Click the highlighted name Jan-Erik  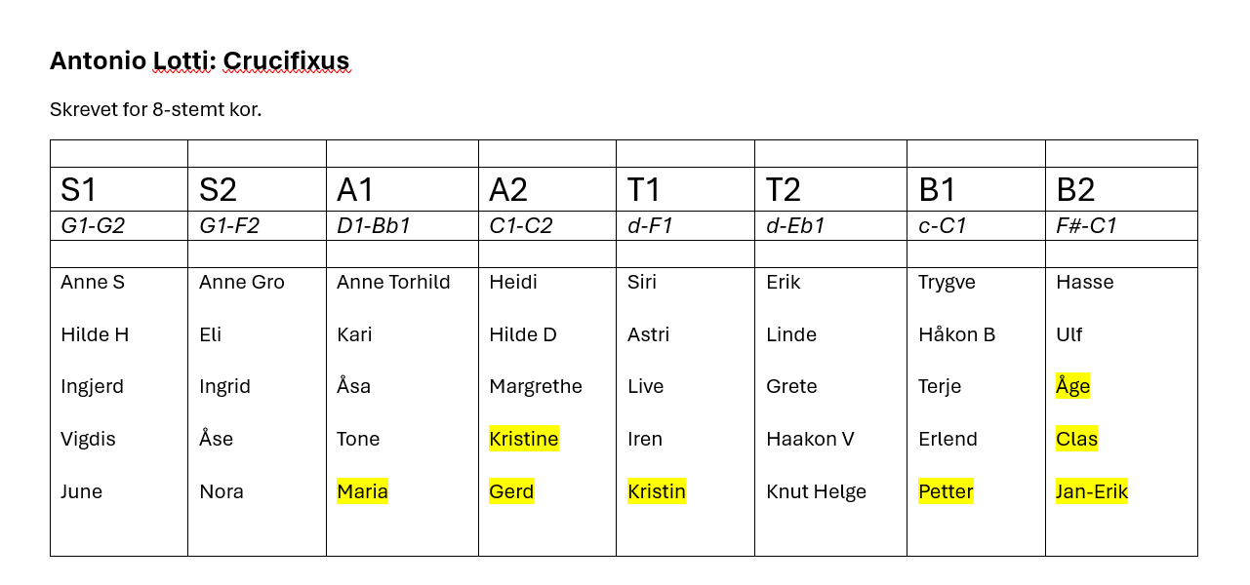pos(1092,491)
